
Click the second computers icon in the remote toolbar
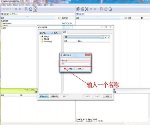[82, 9]
